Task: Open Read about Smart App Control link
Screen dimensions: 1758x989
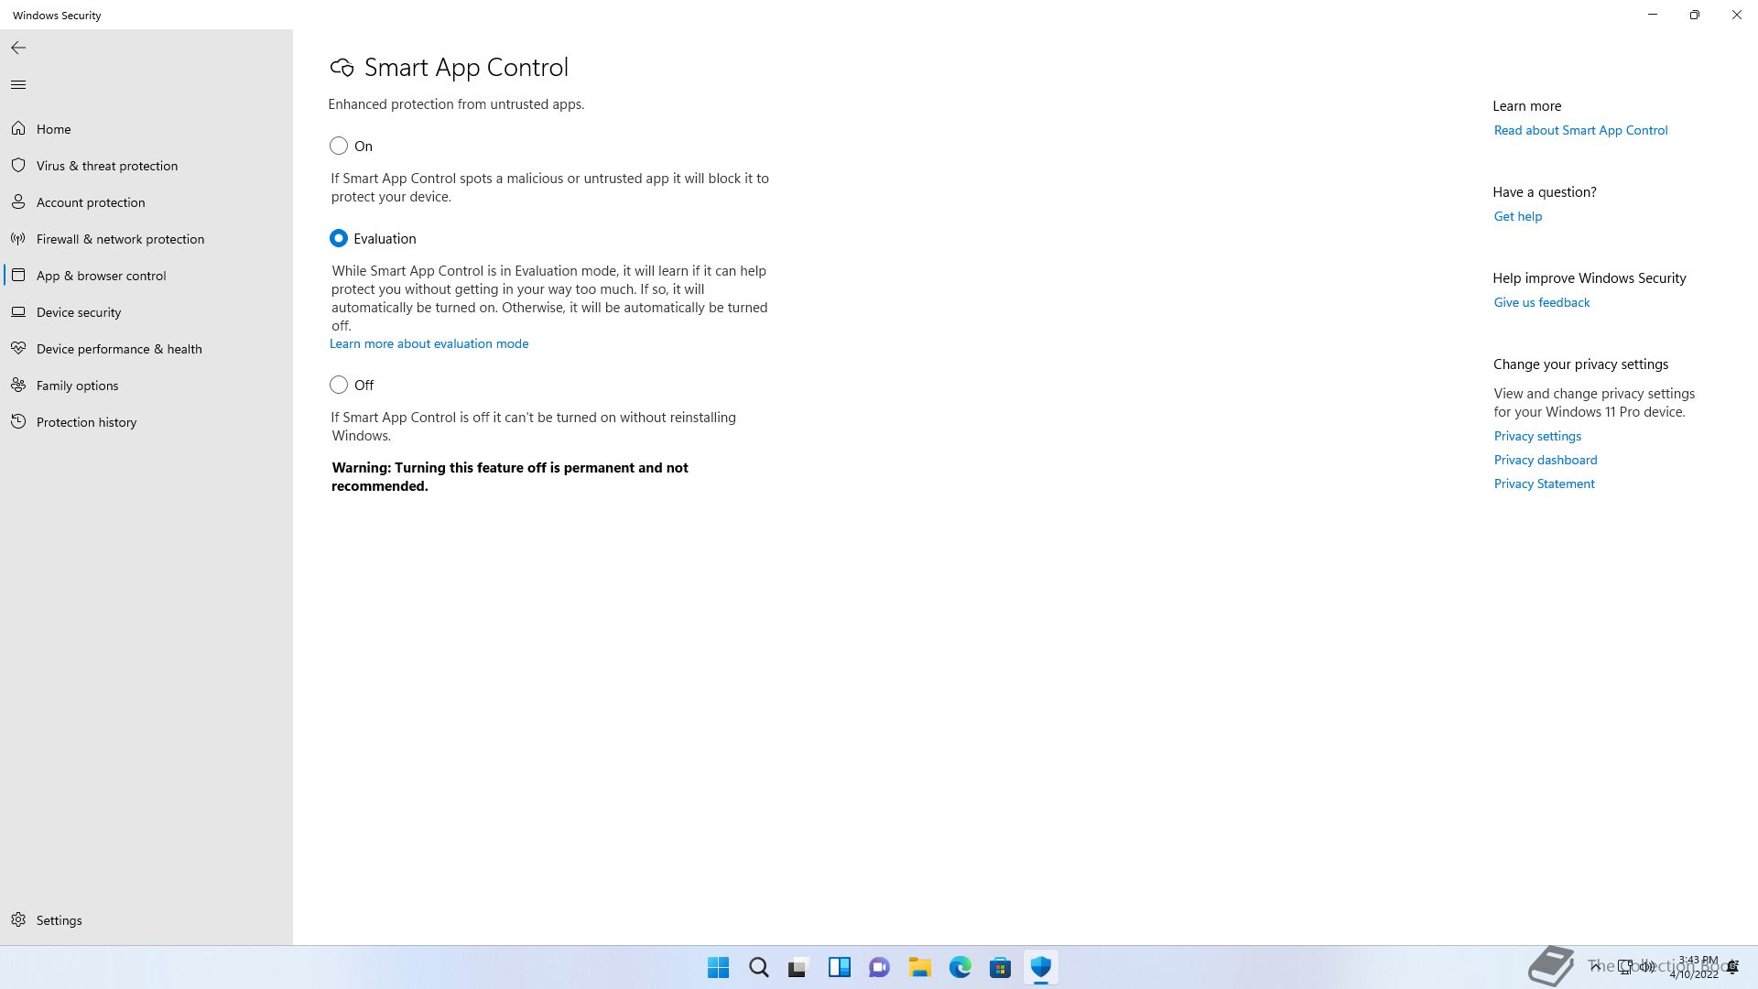Action: 1580,131
